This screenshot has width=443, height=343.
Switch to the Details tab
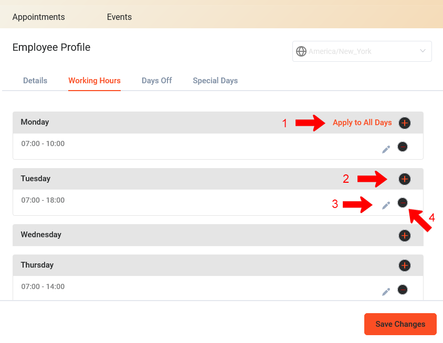pos(35,81)
